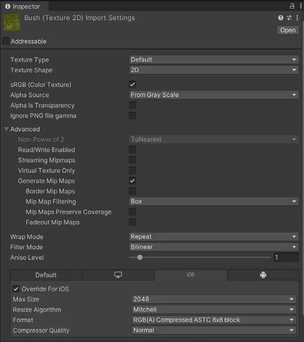Open the Texture Shape dropdown
The height and width of the screenshot is (342, 304).
214,70
